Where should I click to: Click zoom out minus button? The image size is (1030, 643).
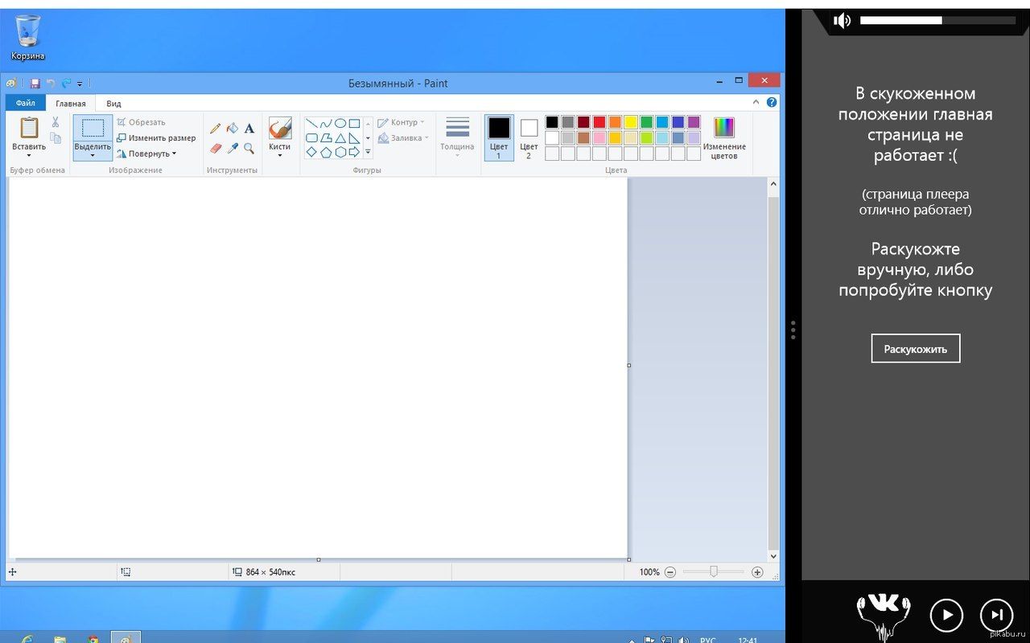[x=670, y=572]
